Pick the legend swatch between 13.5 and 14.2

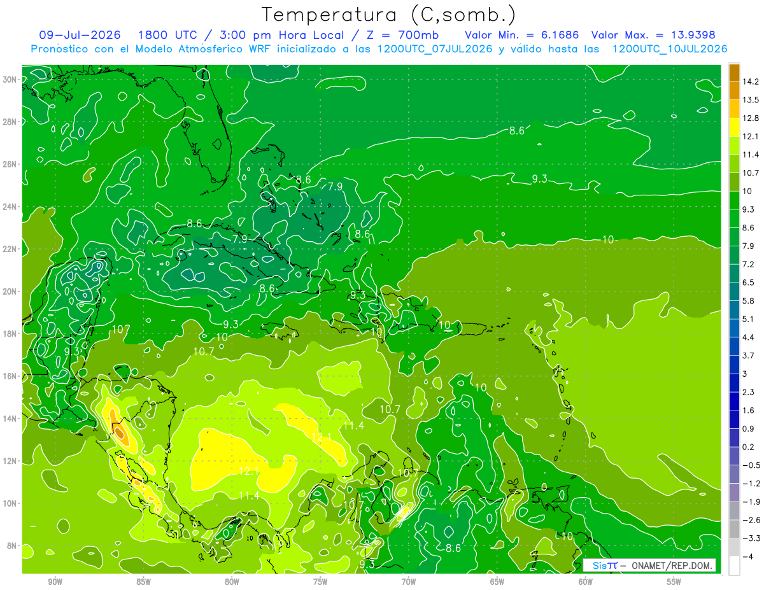pyautogui.click(x=734, y=90)
